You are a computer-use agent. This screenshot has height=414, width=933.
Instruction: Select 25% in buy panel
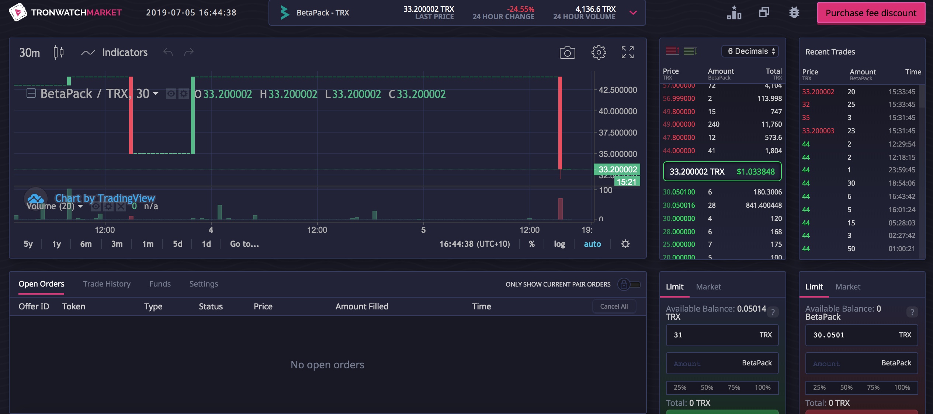680,387
